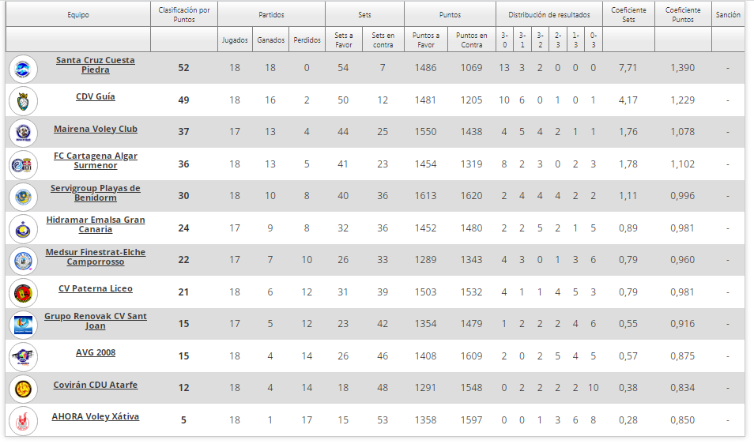The width and height of the screenshot is (754, 444).
Task: Click the 1548 points-against for Covirán CDU Atarfe
Action: (471, 388)
